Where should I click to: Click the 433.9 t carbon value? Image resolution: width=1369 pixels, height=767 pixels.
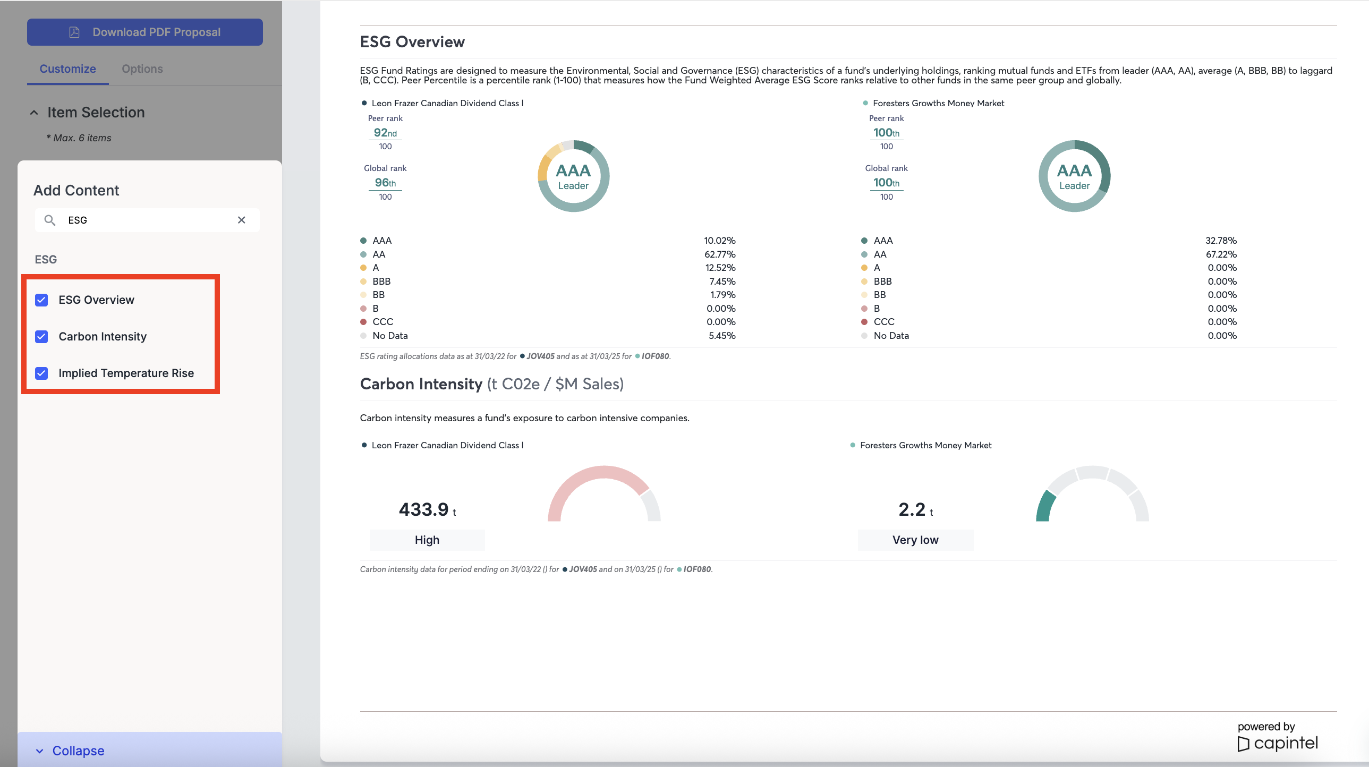pos(427,510)
